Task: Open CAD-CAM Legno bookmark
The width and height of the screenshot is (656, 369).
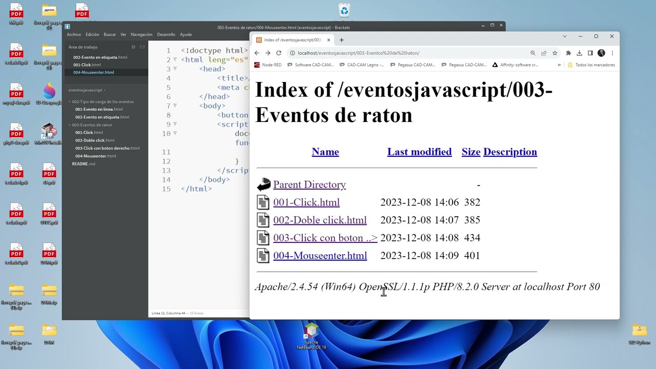Action: click(362, 65)
